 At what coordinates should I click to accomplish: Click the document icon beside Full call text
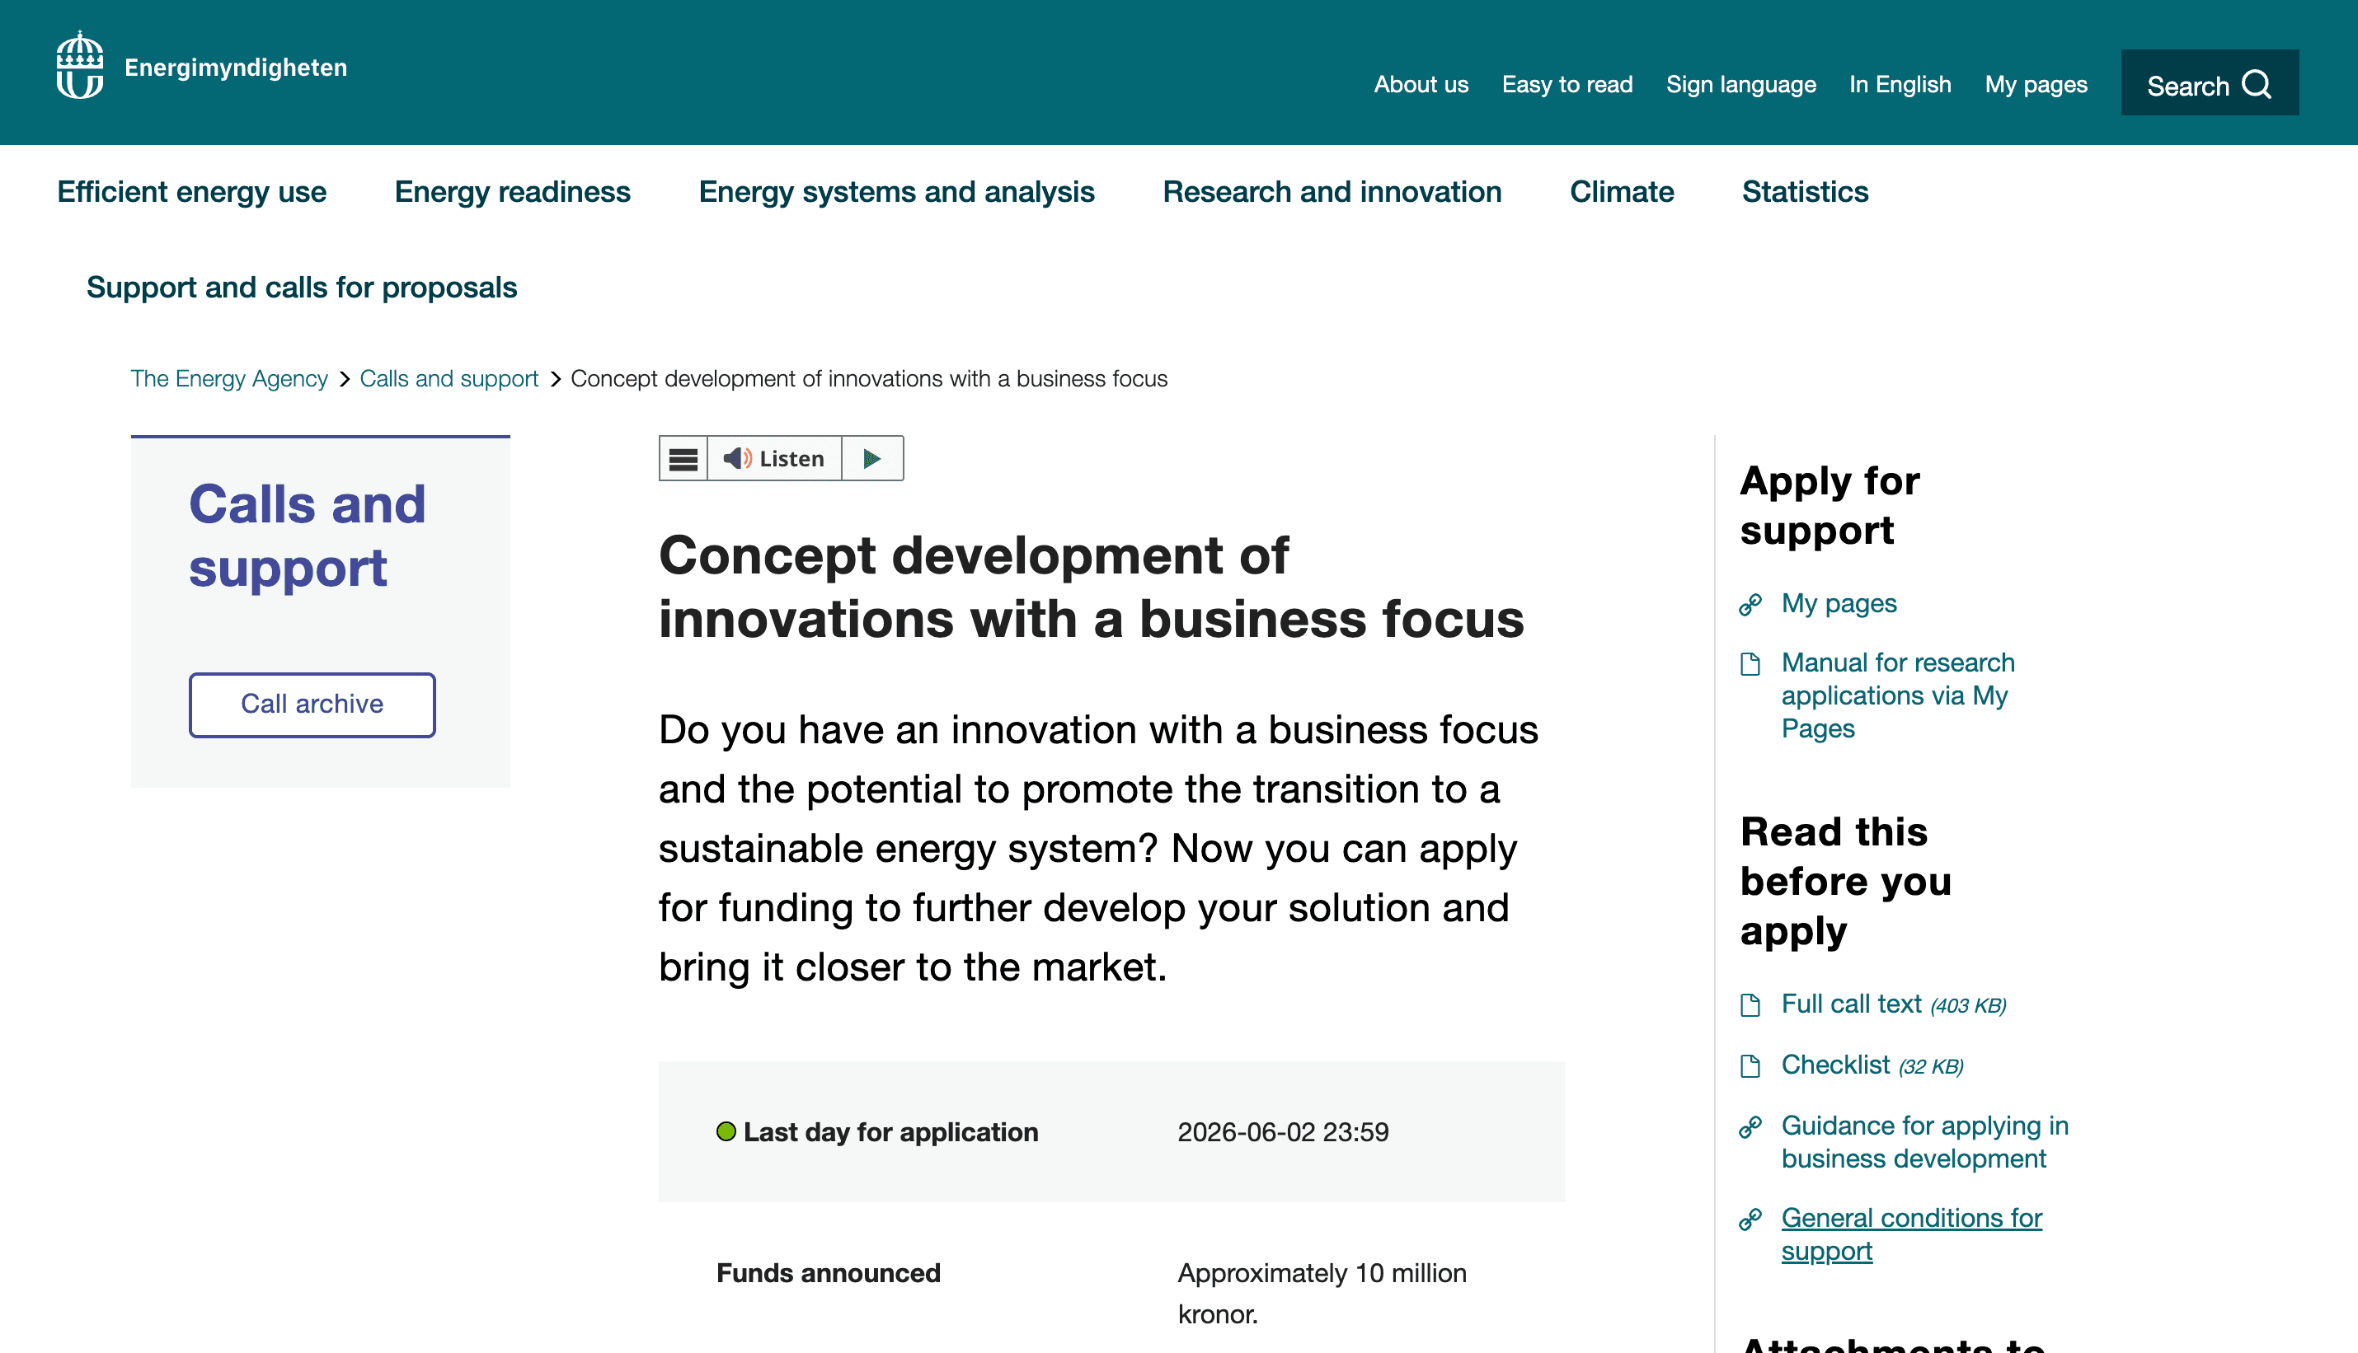[1752, 1004]
